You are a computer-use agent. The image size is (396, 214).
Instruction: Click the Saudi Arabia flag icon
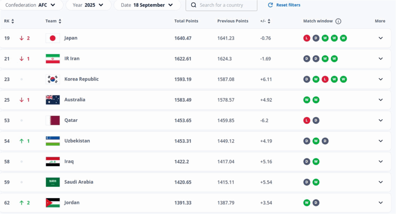53,182
